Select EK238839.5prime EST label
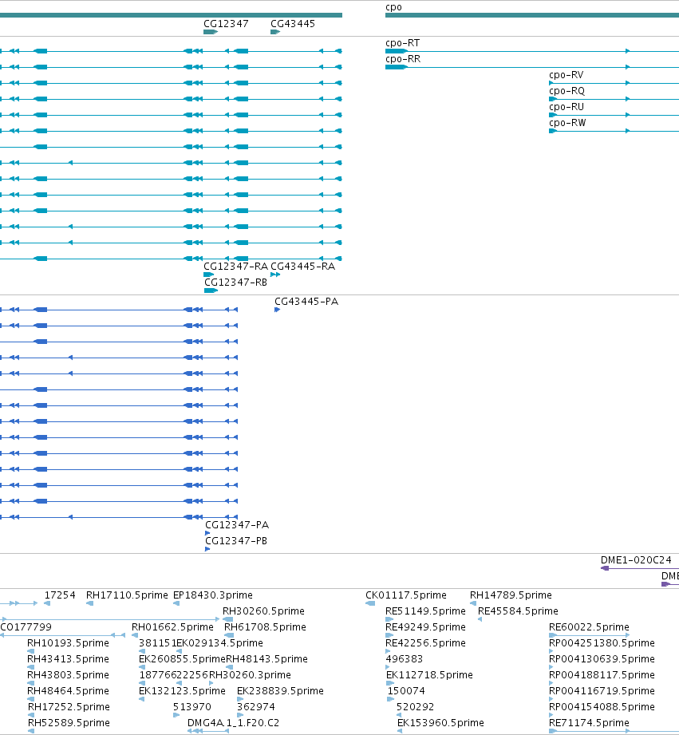Screen dimensions: 679x735 tap(280, 690)
